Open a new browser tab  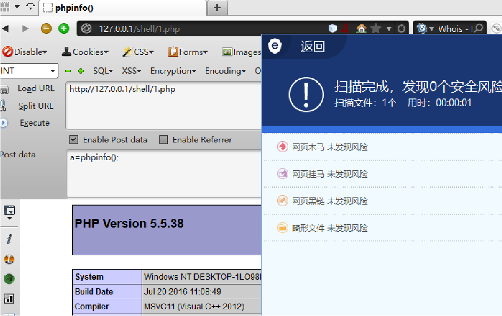pos(217,7)
